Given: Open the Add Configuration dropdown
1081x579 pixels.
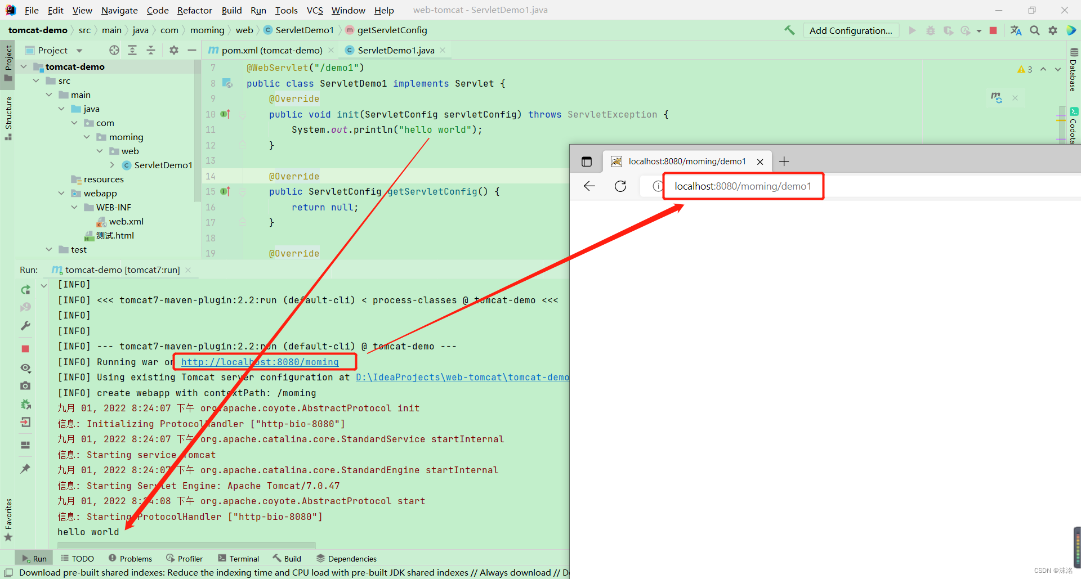Looking at the screenshot, I should click(851, 30).
